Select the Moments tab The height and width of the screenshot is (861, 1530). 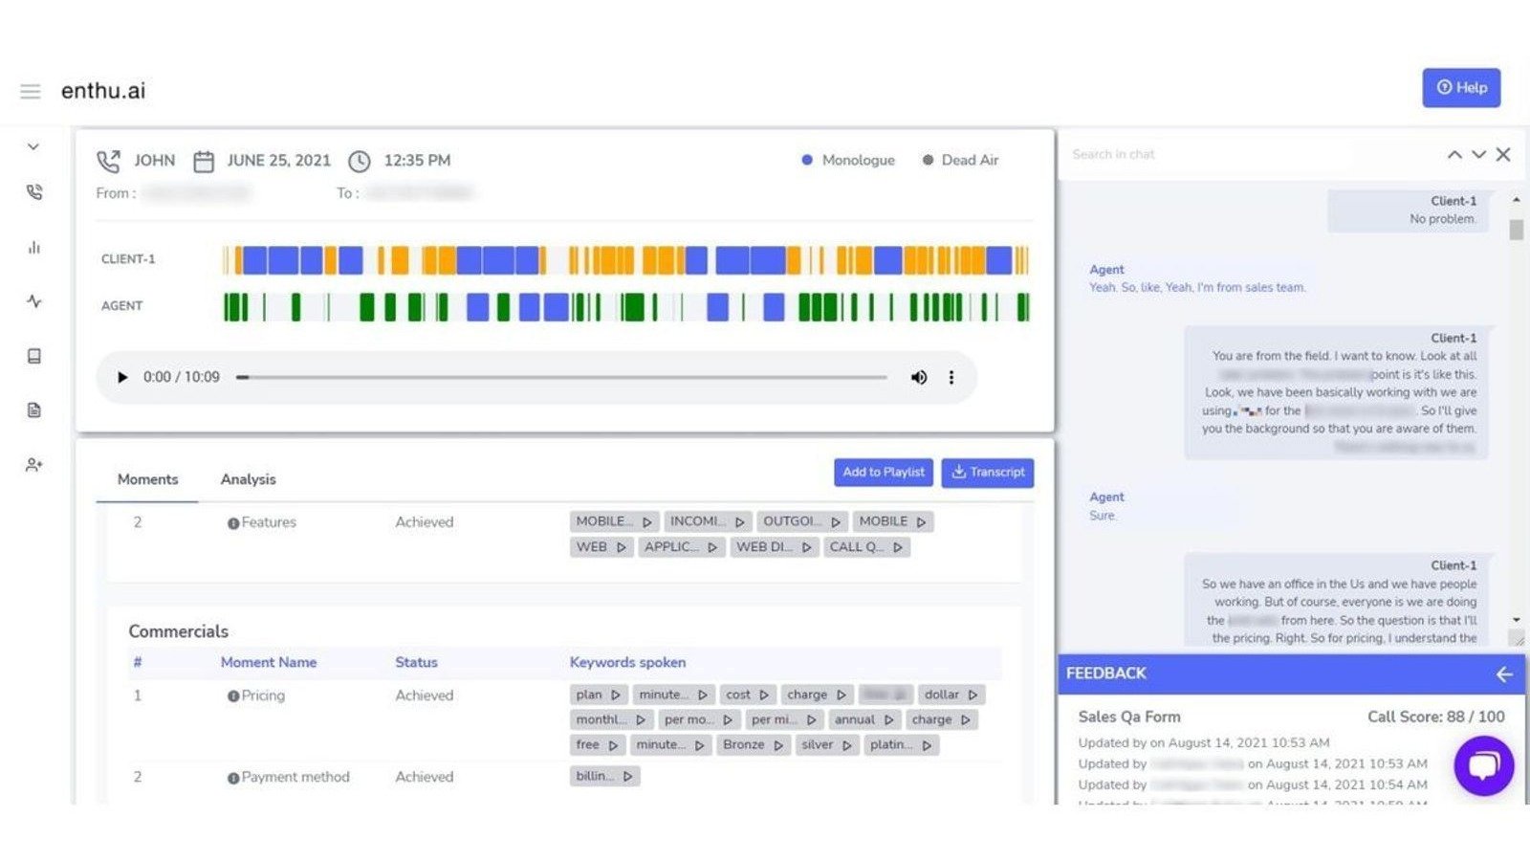point(146,479)
